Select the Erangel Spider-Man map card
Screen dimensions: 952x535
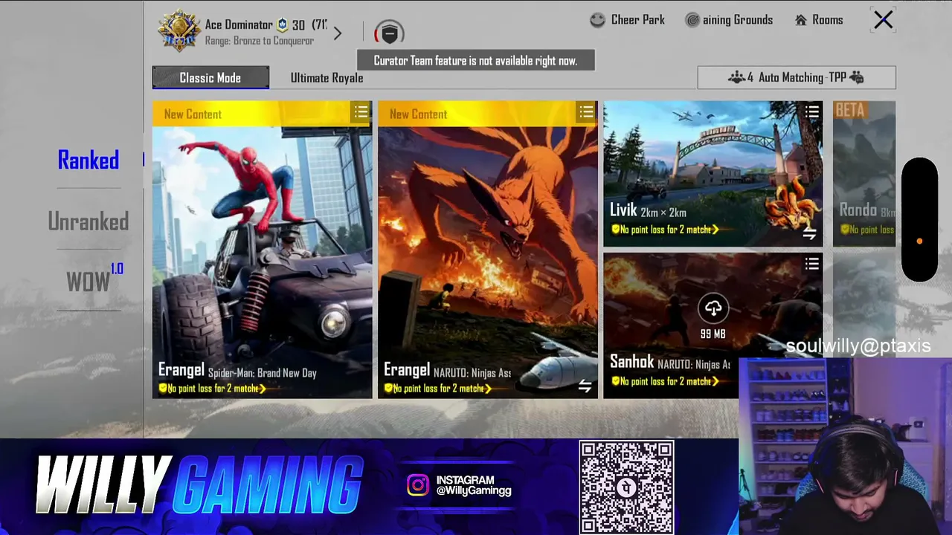pyautogui.click(x=262, y=250)
